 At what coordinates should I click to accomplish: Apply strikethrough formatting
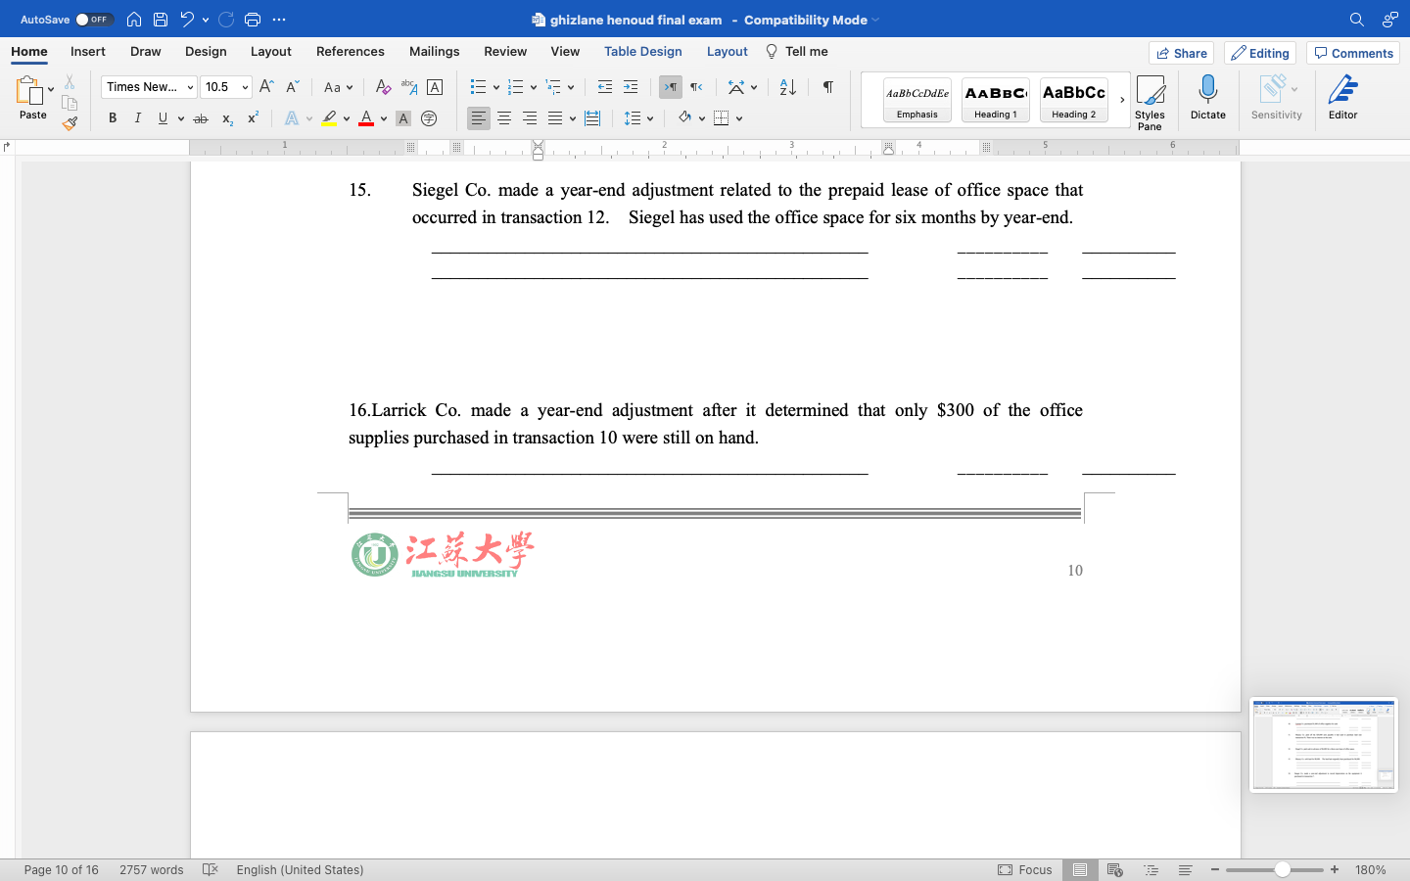(x=201, y=117)
